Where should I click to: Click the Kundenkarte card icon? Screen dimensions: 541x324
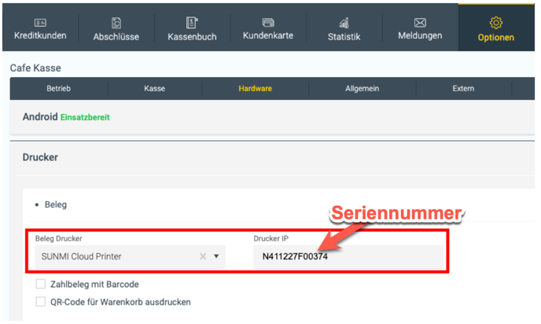point(268,23)
